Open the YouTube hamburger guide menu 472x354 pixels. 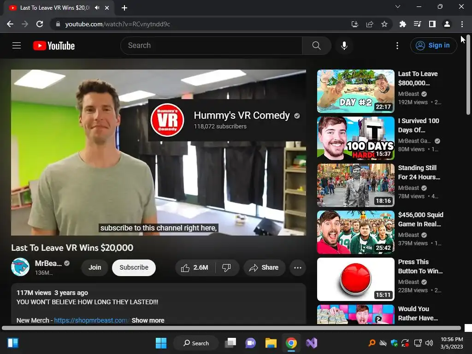pyautogui.click(x=17, y=46)
